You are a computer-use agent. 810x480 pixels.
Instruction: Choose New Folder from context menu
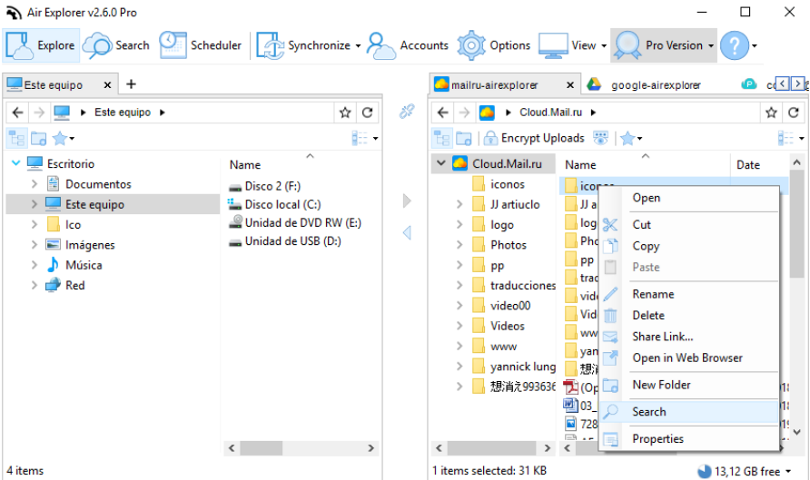point(689,385)
